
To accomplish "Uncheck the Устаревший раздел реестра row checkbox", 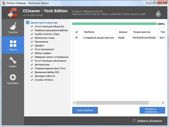I will tap(77, 38).
